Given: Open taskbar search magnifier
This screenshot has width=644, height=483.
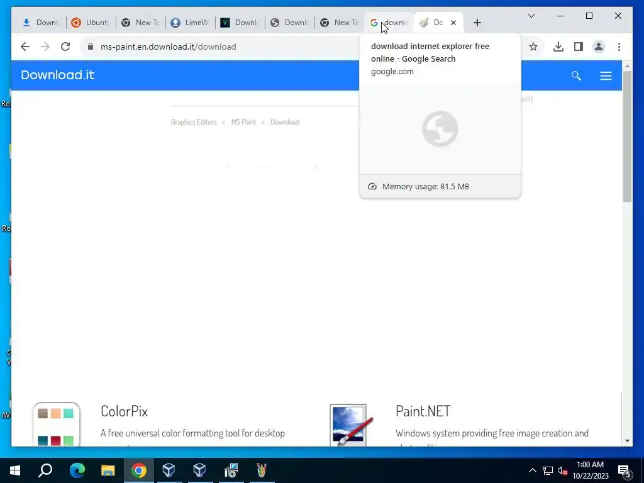Looking at the screenshot, I should 45,470.
